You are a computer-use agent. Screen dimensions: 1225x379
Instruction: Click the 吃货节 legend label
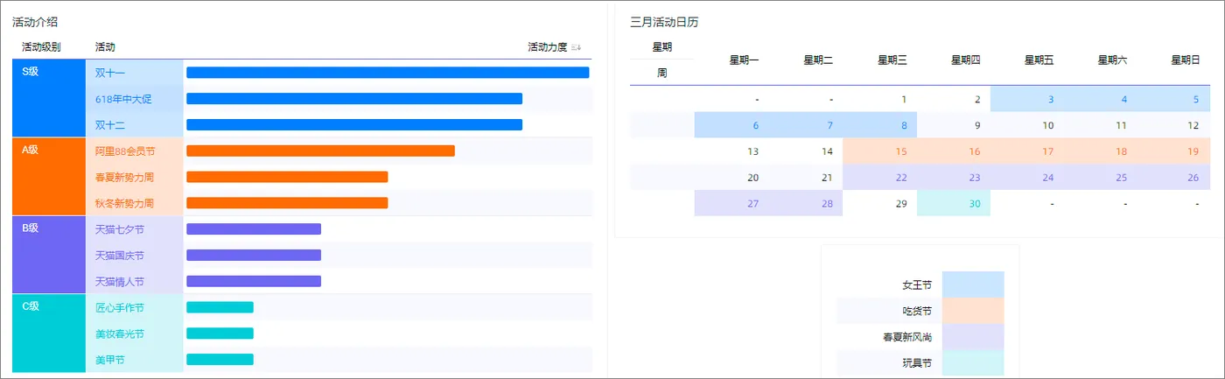click(917, 311)
